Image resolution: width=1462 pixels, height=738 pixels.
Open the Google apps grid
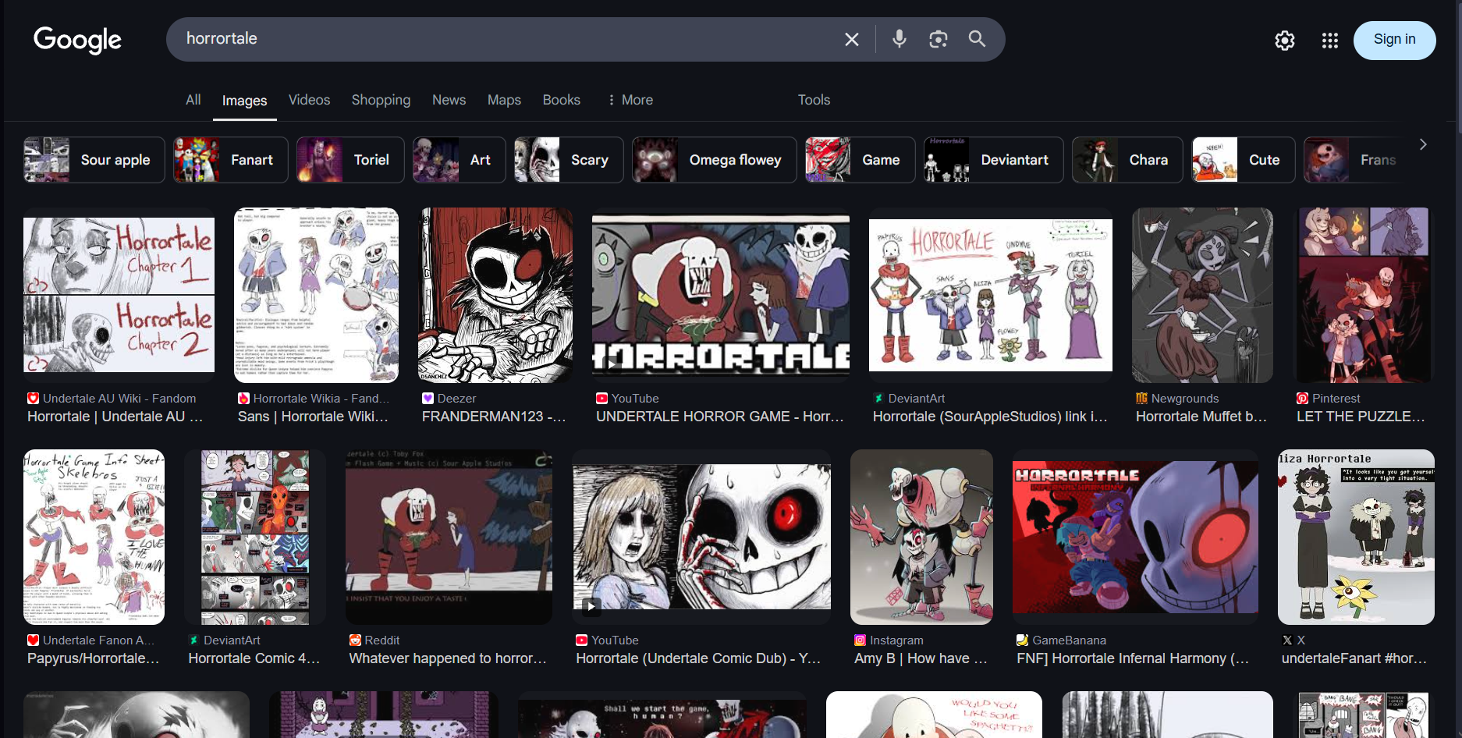coord(1330,41)
